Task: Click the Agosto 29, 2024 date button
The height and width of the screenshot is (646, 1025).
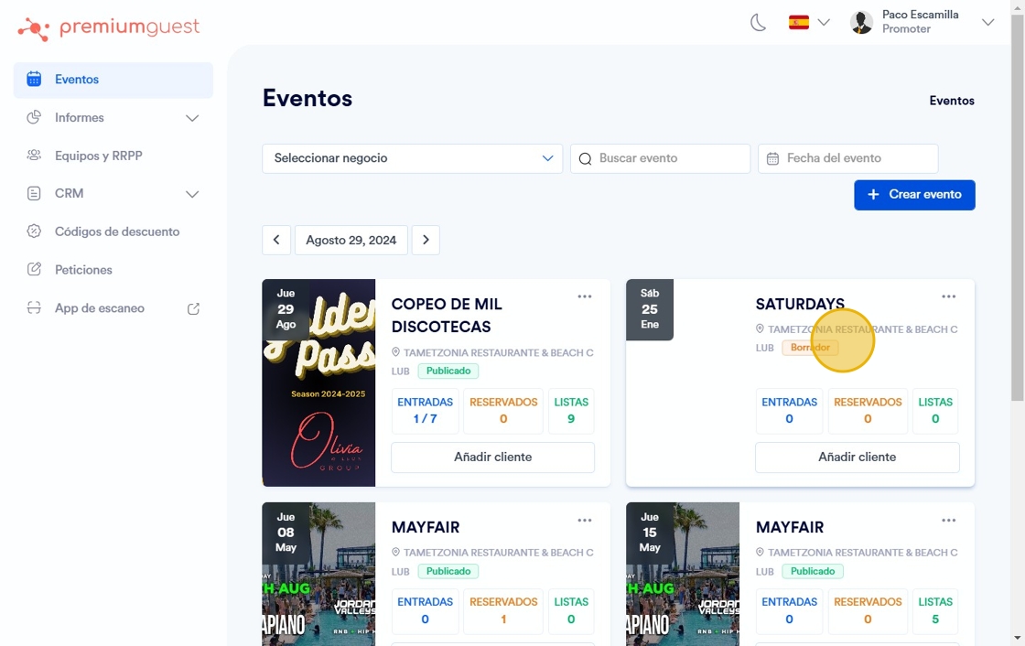Action: pyautogui.click(x=351, y=240)
